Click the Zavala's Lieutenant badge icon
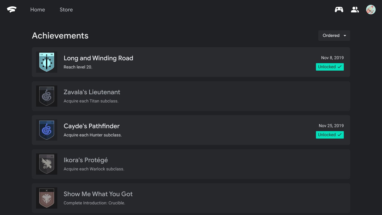Viewport: 382px width, 215px height. [x=47, y=96]
